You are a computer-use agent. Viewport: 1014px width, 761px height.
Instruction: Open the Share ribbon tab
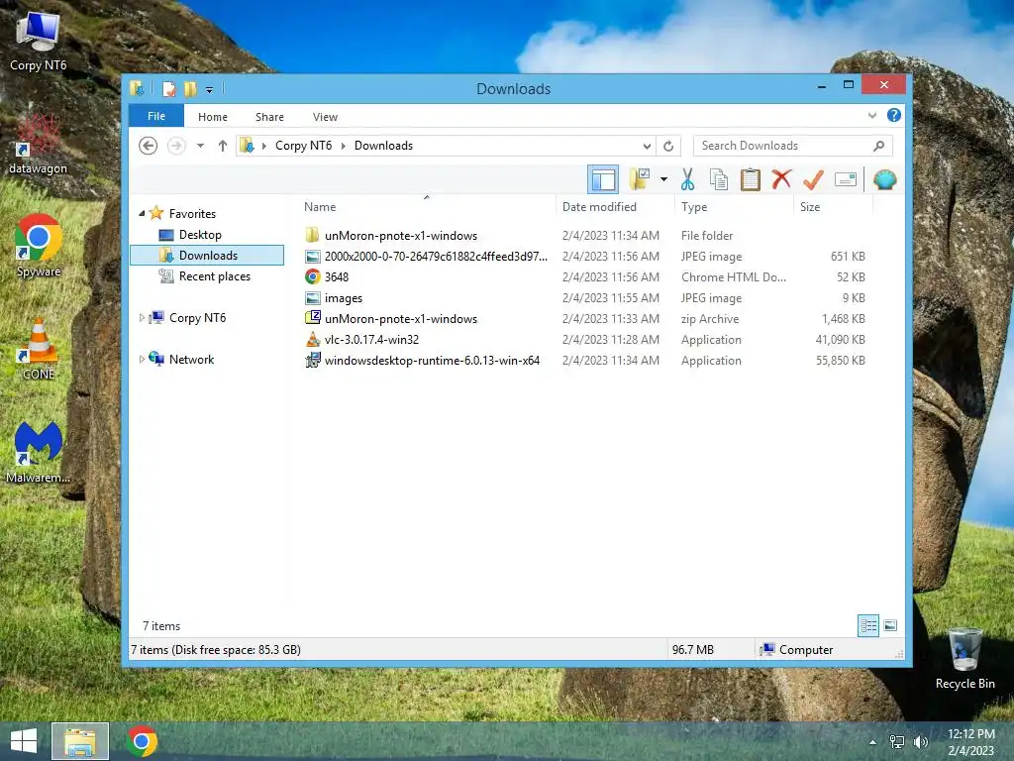tap(269, 117)
